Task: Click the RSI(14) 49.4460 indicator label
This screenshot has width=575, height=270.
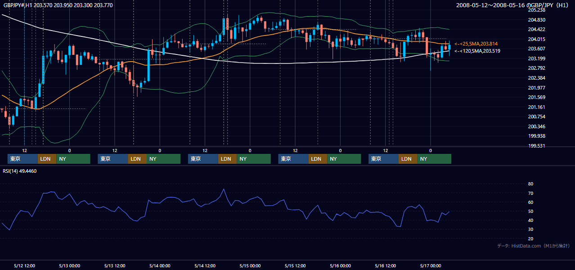Action: pos(20,171)
